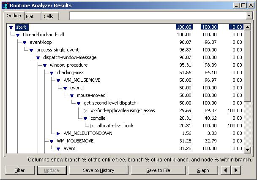Screen dimensions: 257x180
Task: Collapse the thread-bind-and-call node
Action: point(18,35)
